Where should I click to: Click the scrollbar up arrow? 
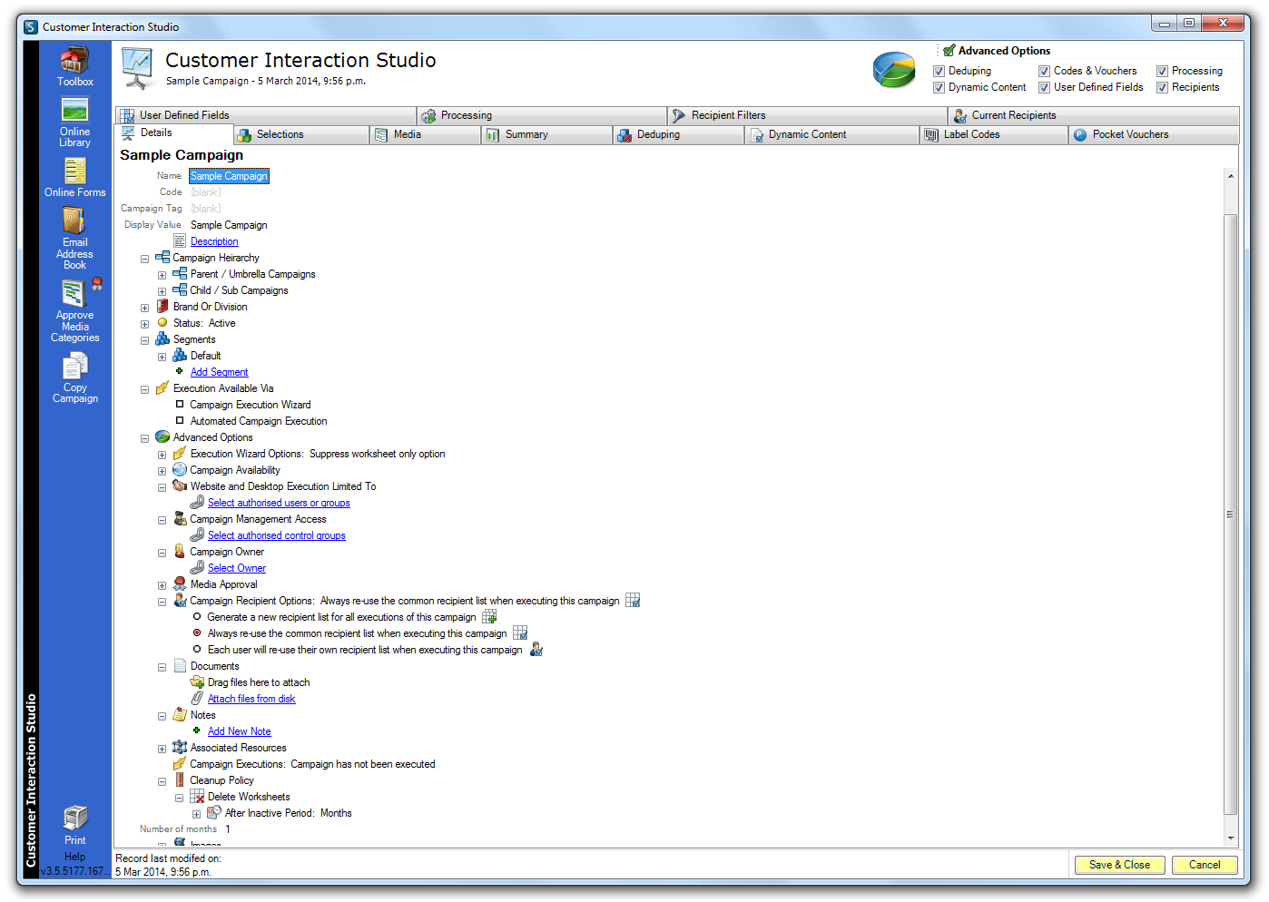1230,176
